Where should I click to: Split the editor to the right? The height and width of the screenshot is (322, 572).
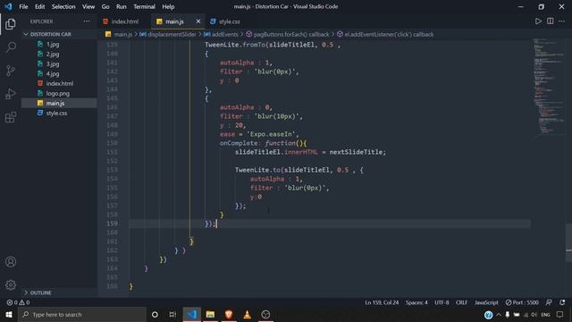tap(551, 21)
